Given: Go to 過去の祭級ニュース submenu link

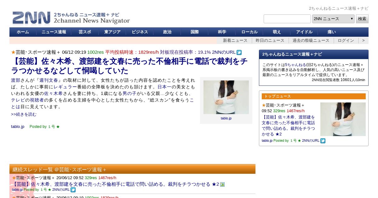Looking at the screenshot, I should click(x=311, y=41).
